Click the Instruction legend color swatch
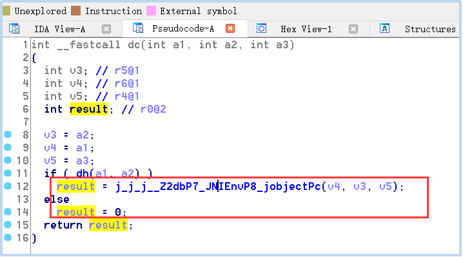 (x=76, y=10)
